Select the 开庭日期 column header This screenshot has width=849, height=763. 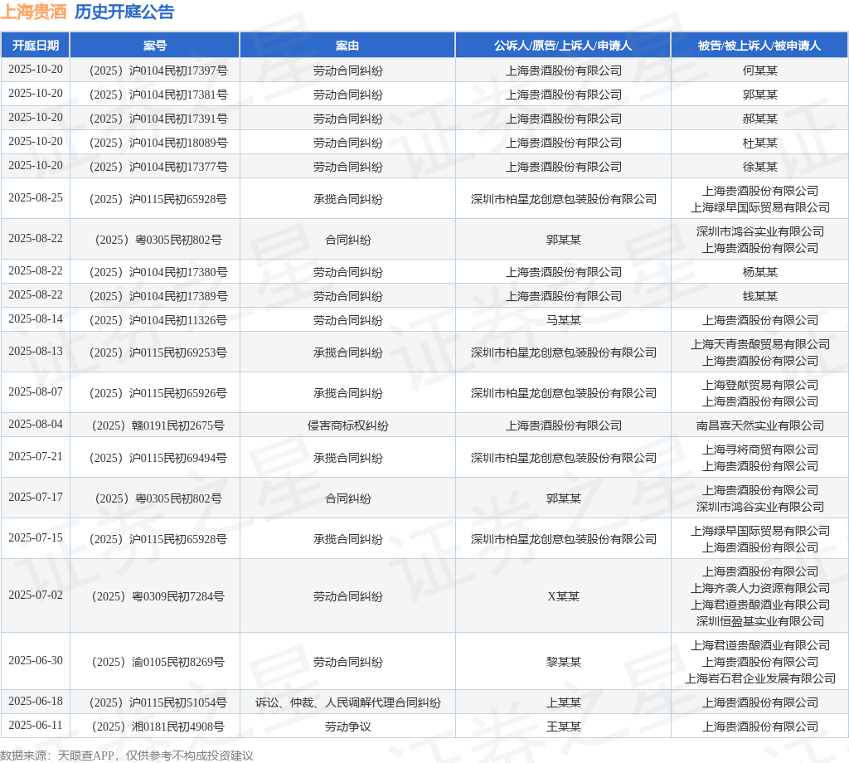click(x=36, y=46)
